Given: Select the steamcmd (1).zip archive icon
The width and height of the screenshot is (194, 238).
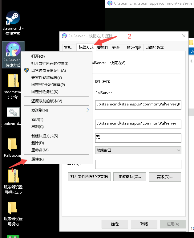Looking at the screenshot, I should pyautogui.click(x=13, y=80).
